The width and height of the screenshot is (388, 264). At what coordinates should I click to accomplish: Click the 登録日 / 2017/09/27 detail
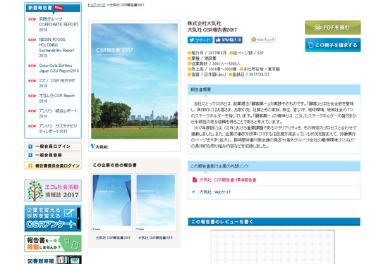(249, 75)
